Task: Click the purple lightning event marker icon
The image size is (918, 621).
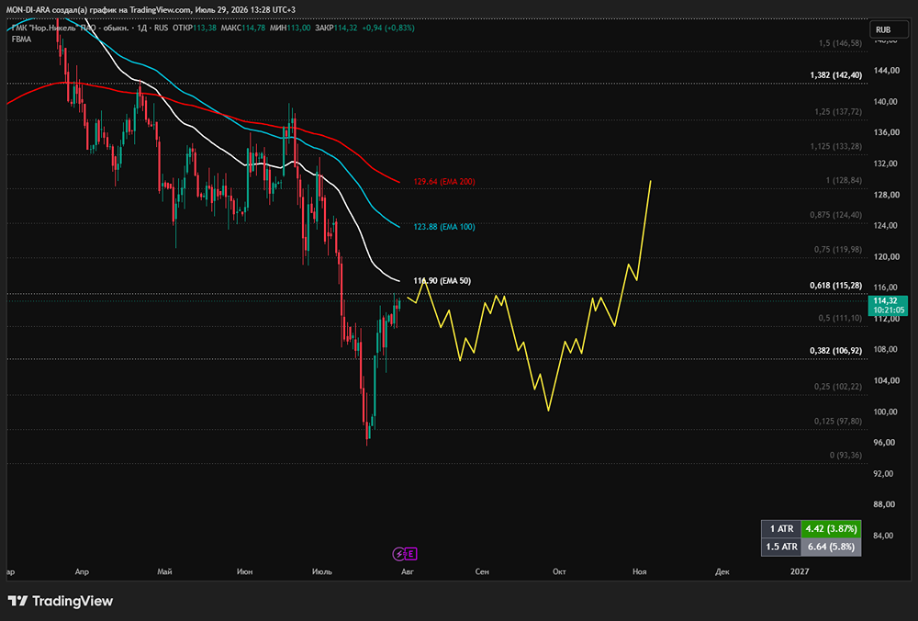Action: tap(398, 554)
